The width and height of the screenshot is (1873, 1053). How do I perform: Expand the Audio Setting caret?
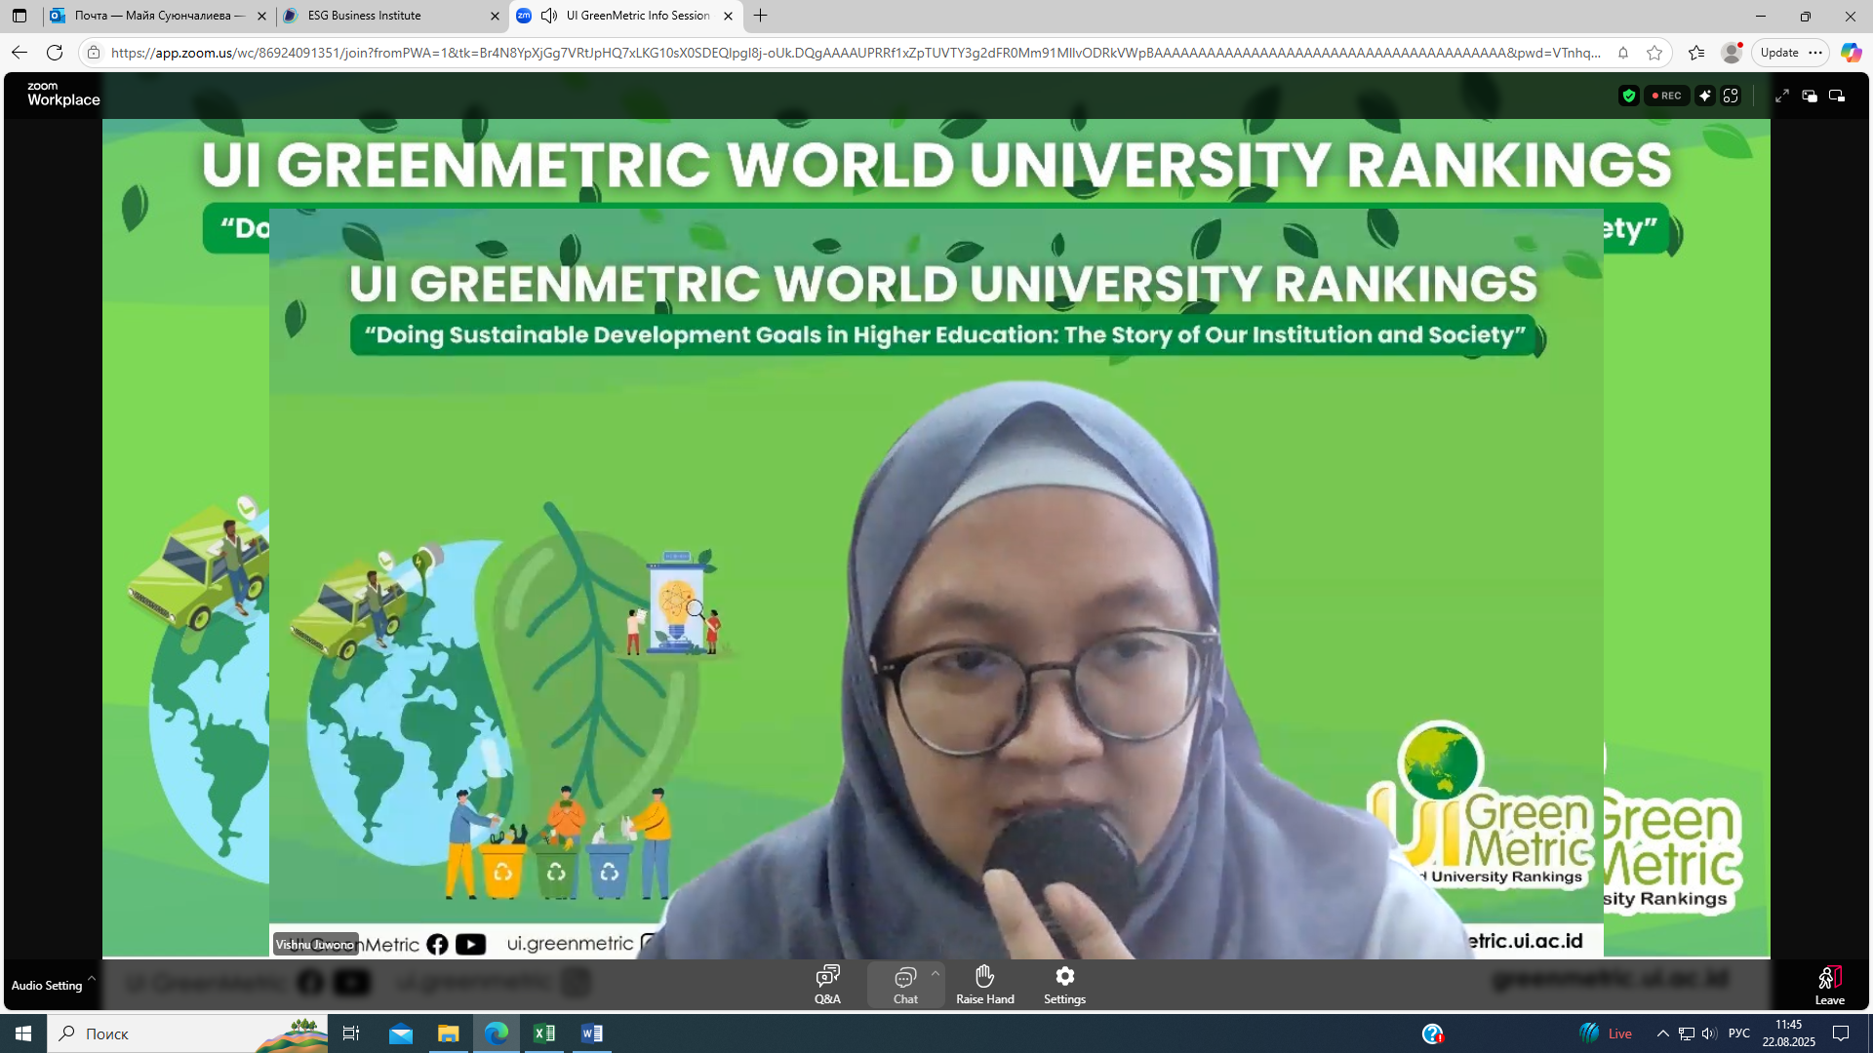tap(92, 977)
